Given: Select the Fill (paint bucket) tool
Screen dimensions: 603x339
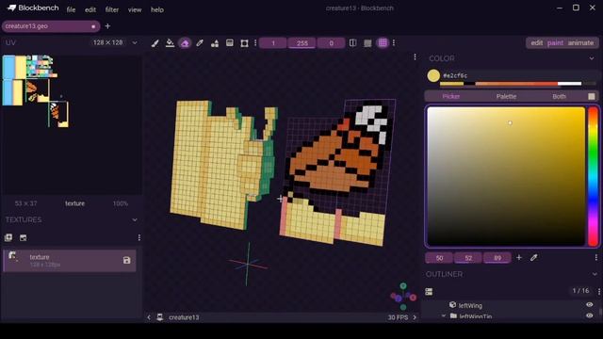Looking at the screenshot, I should point(170,43).
